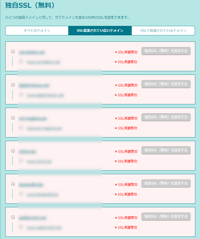Click the red × icon of fourth card's top row

coord(116,152)
